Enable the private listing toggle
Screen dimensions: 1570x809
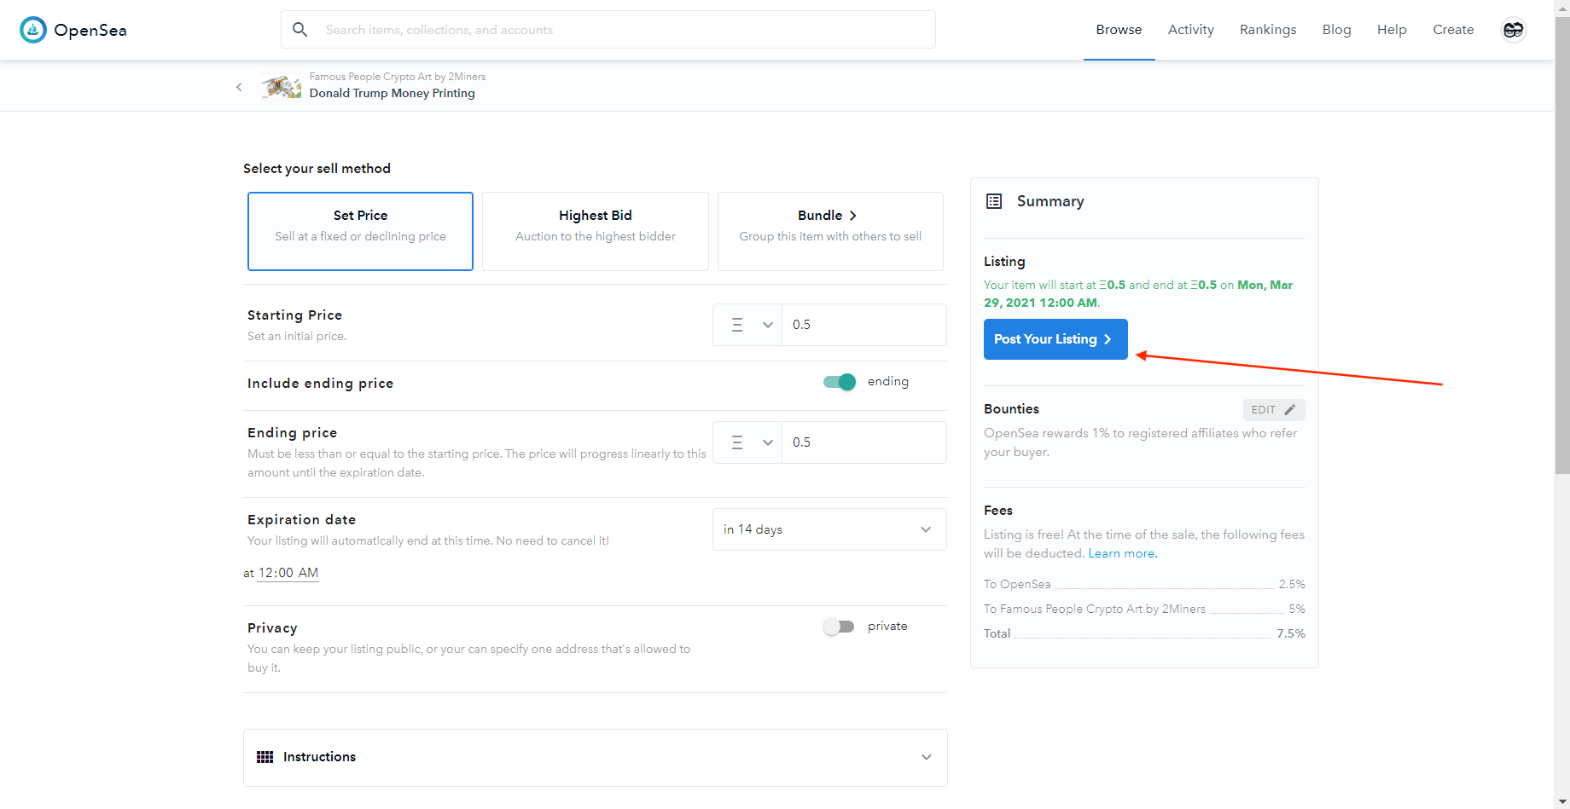839,627
